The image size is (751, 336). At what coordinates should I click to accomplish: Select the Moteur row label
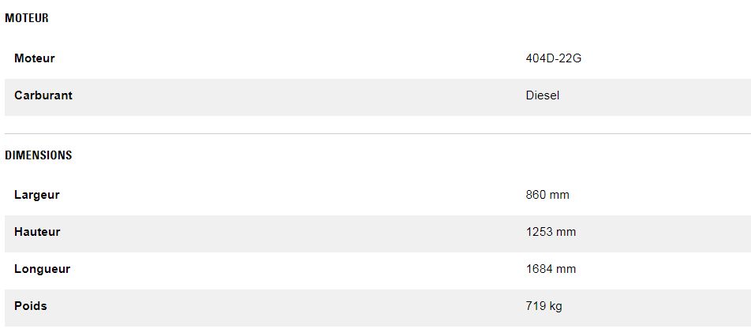click(35, 58)
